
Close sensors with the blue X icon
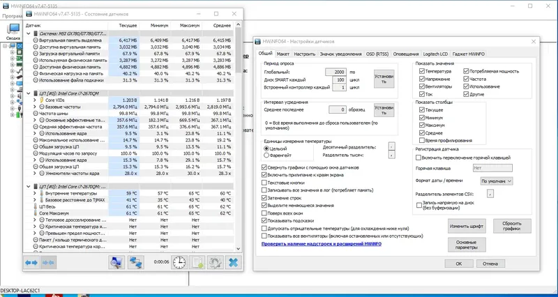point(233,263)
